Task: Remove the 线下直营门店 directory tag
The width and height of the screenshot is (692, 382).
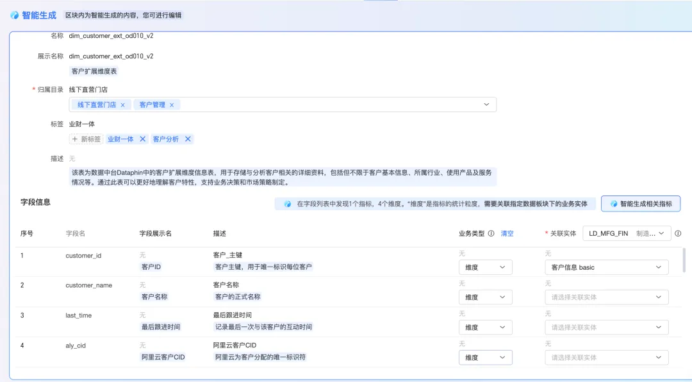Action: (122, 105)
